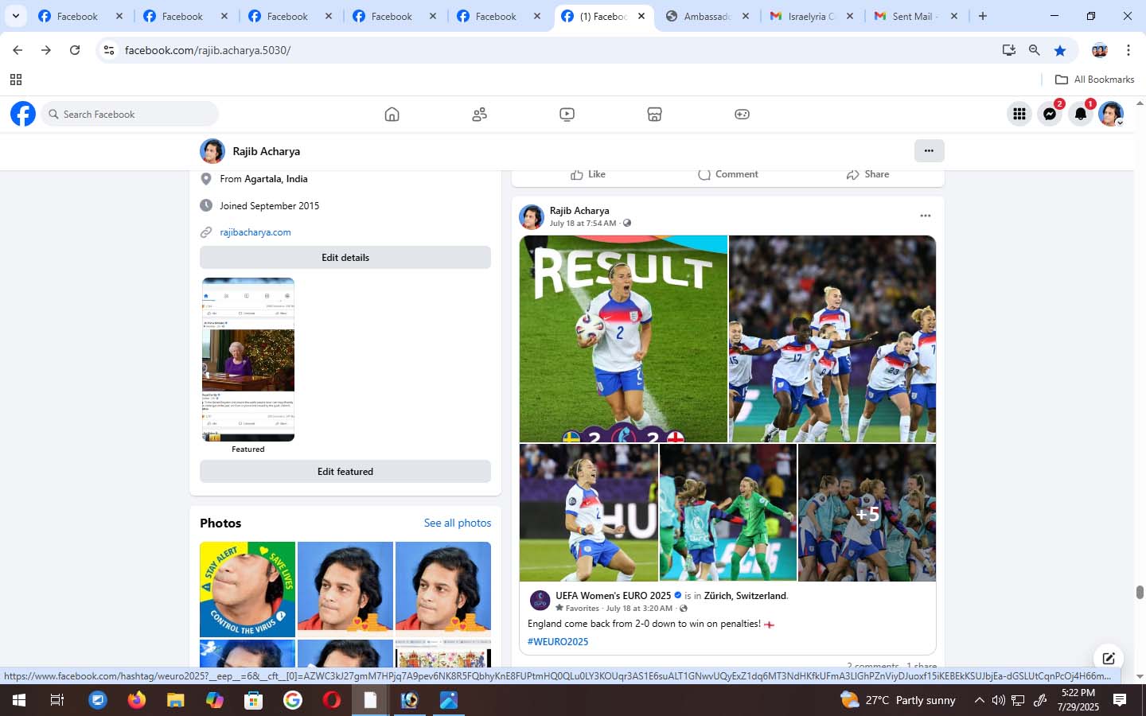Open the All Bookmarks folder
This screenshot has width=1146, height=716.
click(1094, 80)
